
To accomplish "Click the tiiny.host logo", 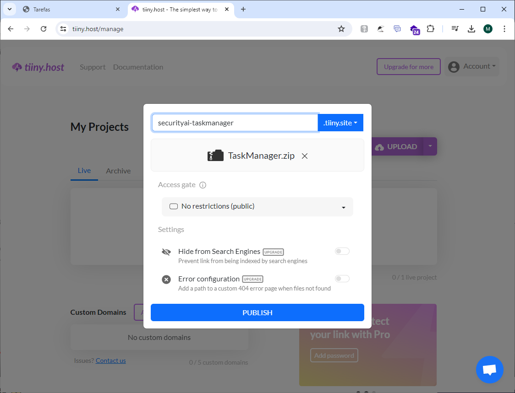I will pyautogui.click(x=38, y=67).
